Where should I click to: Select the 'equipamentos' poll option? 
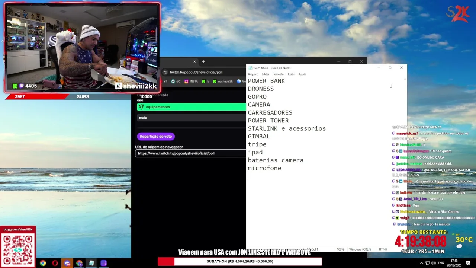pos(191,107)
